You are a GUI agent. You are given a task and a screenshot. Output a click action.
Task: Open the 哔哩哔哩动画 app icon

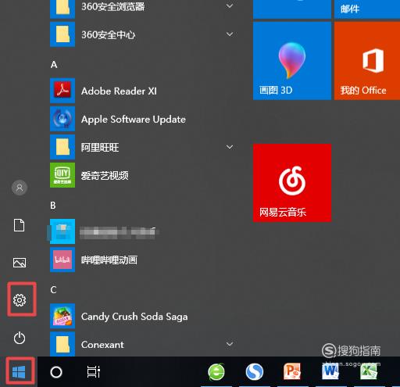click(x=62, y=260)
